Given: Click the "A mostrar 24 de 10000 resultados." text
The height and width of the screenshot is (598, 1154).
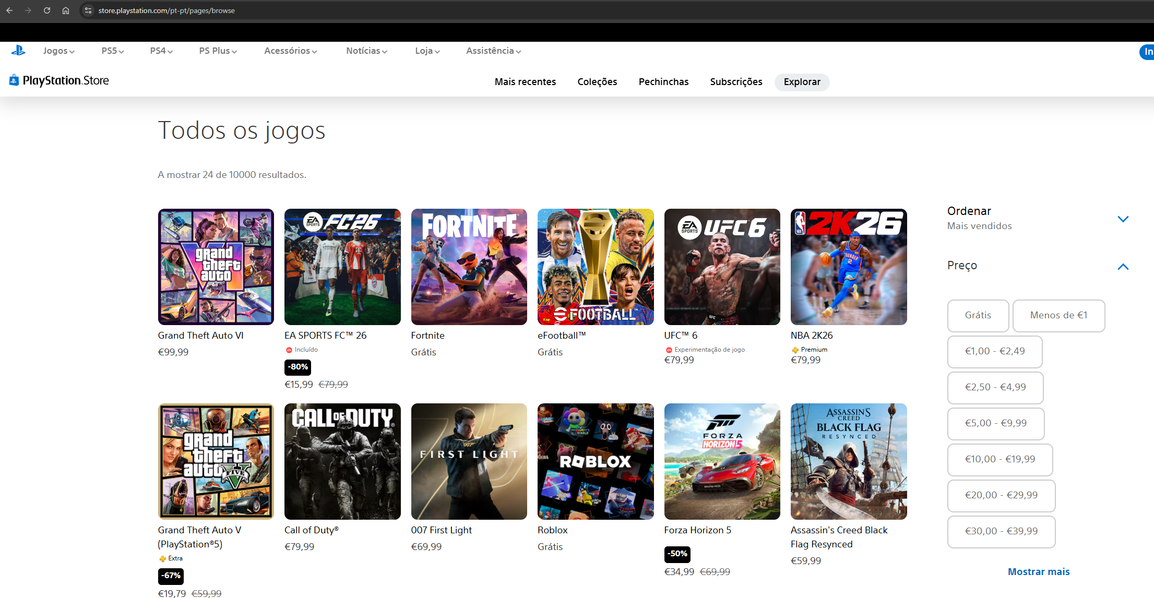Looking at the screenshot, I should click(232, 175).
